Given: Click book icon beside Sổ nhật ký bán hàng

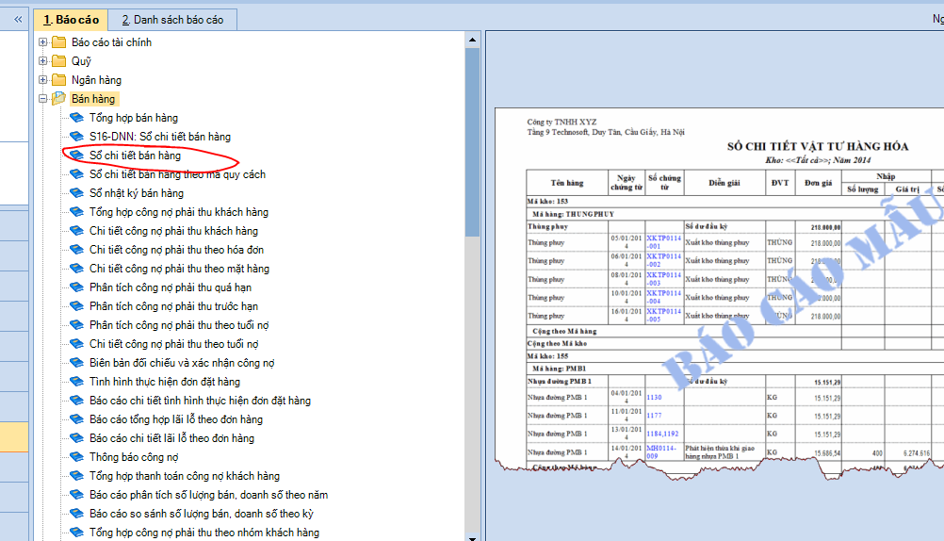Looking at the screenshot, I should 76,193.
